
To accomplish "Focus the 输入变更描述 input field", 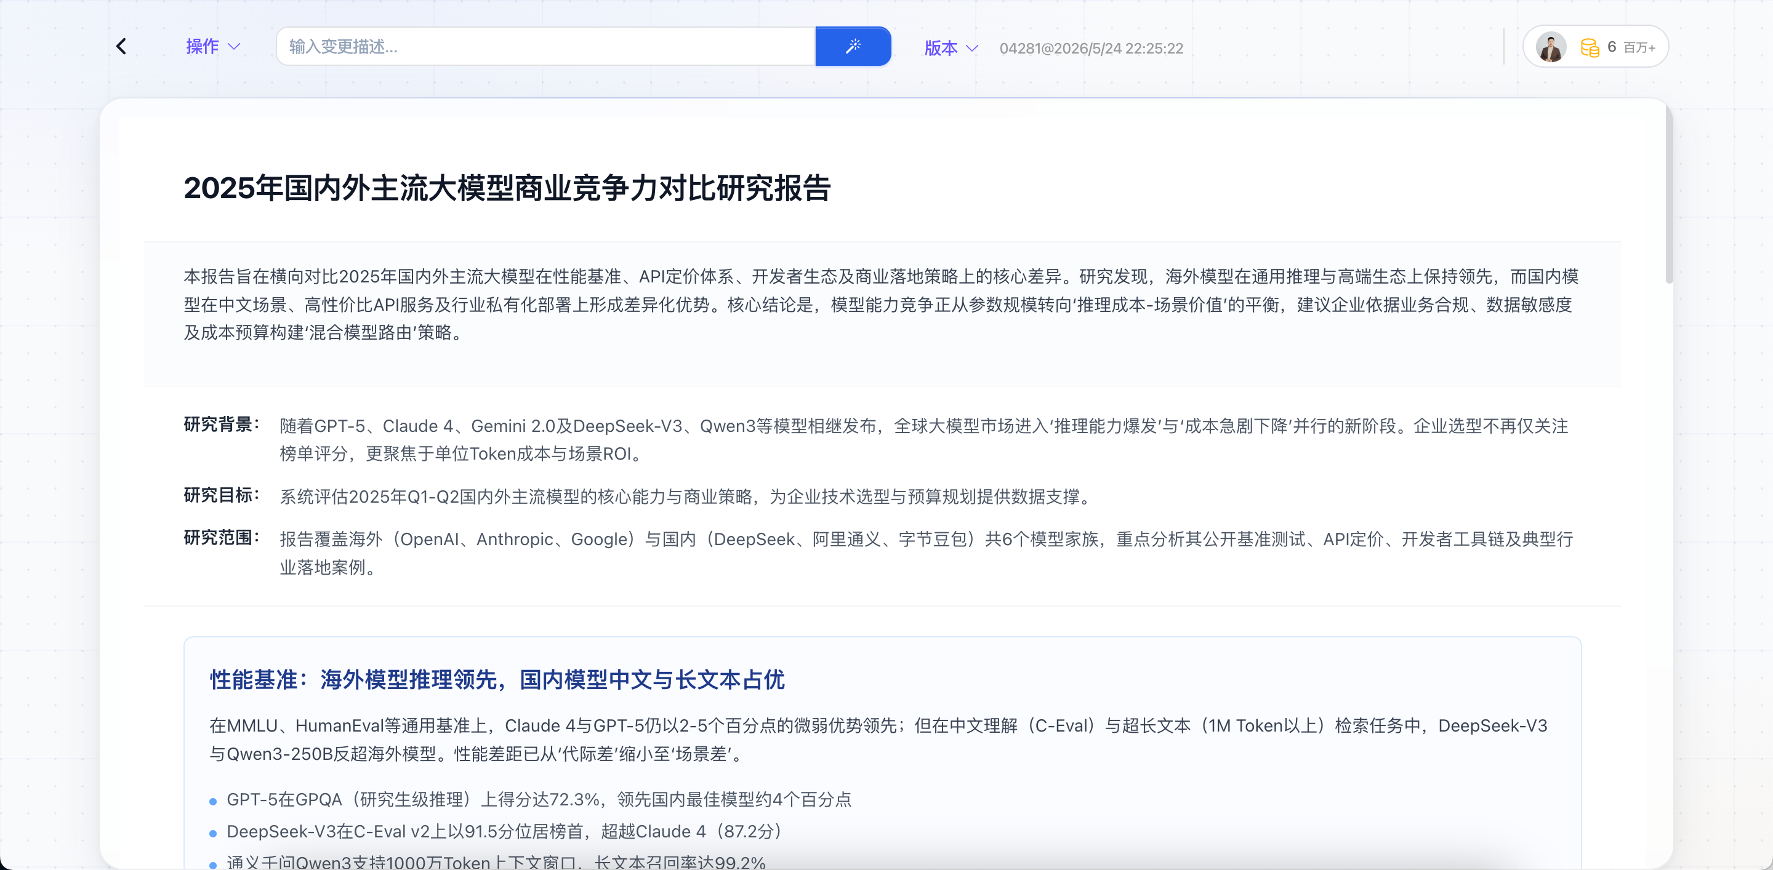I will (546, 47).
